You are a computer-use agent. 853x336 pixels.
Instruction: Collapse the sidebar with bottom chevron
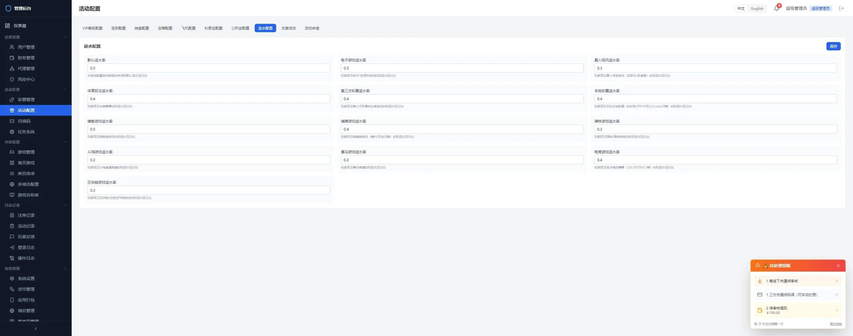36,329
